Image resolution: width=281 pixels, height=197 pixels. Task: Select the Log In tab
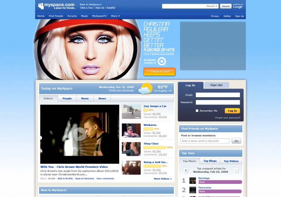pos(190,85)
